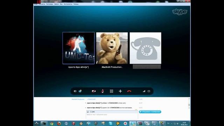Click the chat log line 'добавил +73443233365'
Screen dimensions: 224x126
[106, 103]
